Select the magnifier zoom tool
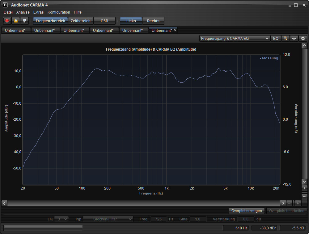This screenshot has height=234, width=309. [x=285, y=39]
